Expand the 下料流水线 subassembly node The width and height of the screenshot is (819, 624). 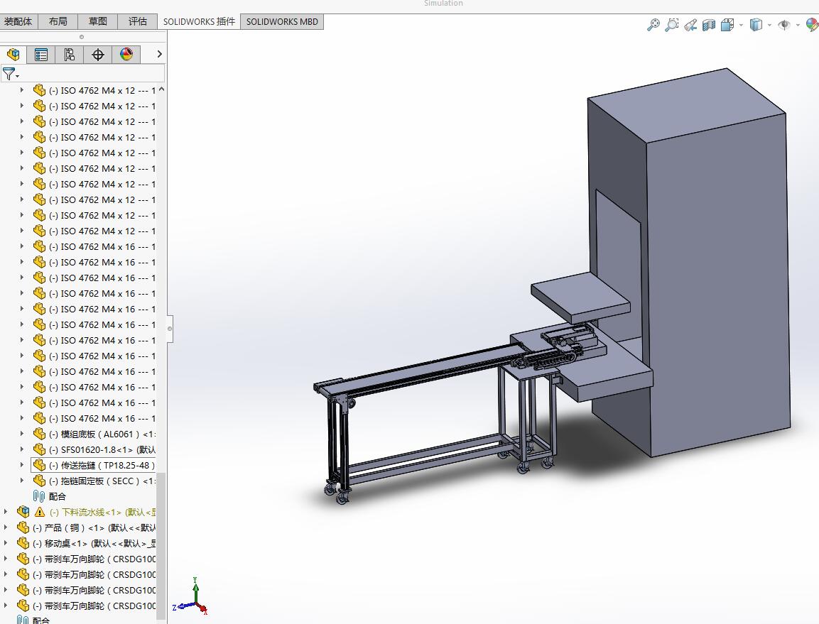pos(6,512)
